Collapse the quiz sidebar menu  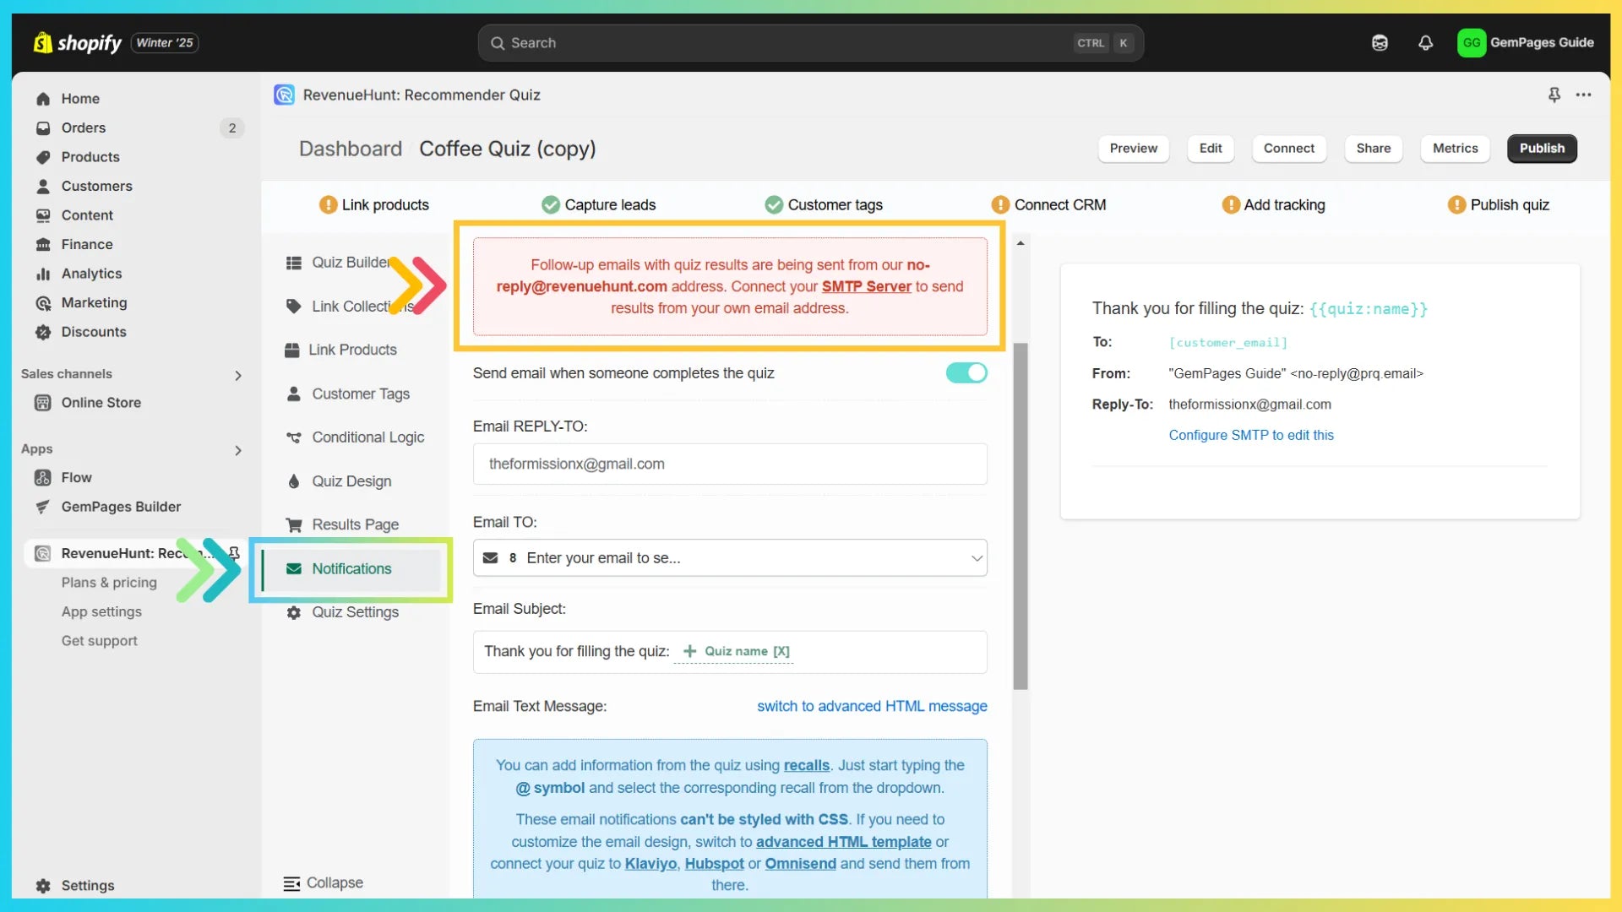[324, 882]
